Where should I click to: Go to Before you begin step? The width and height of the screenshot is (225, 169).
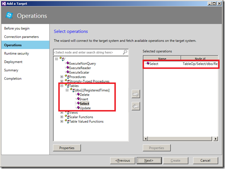17,29
